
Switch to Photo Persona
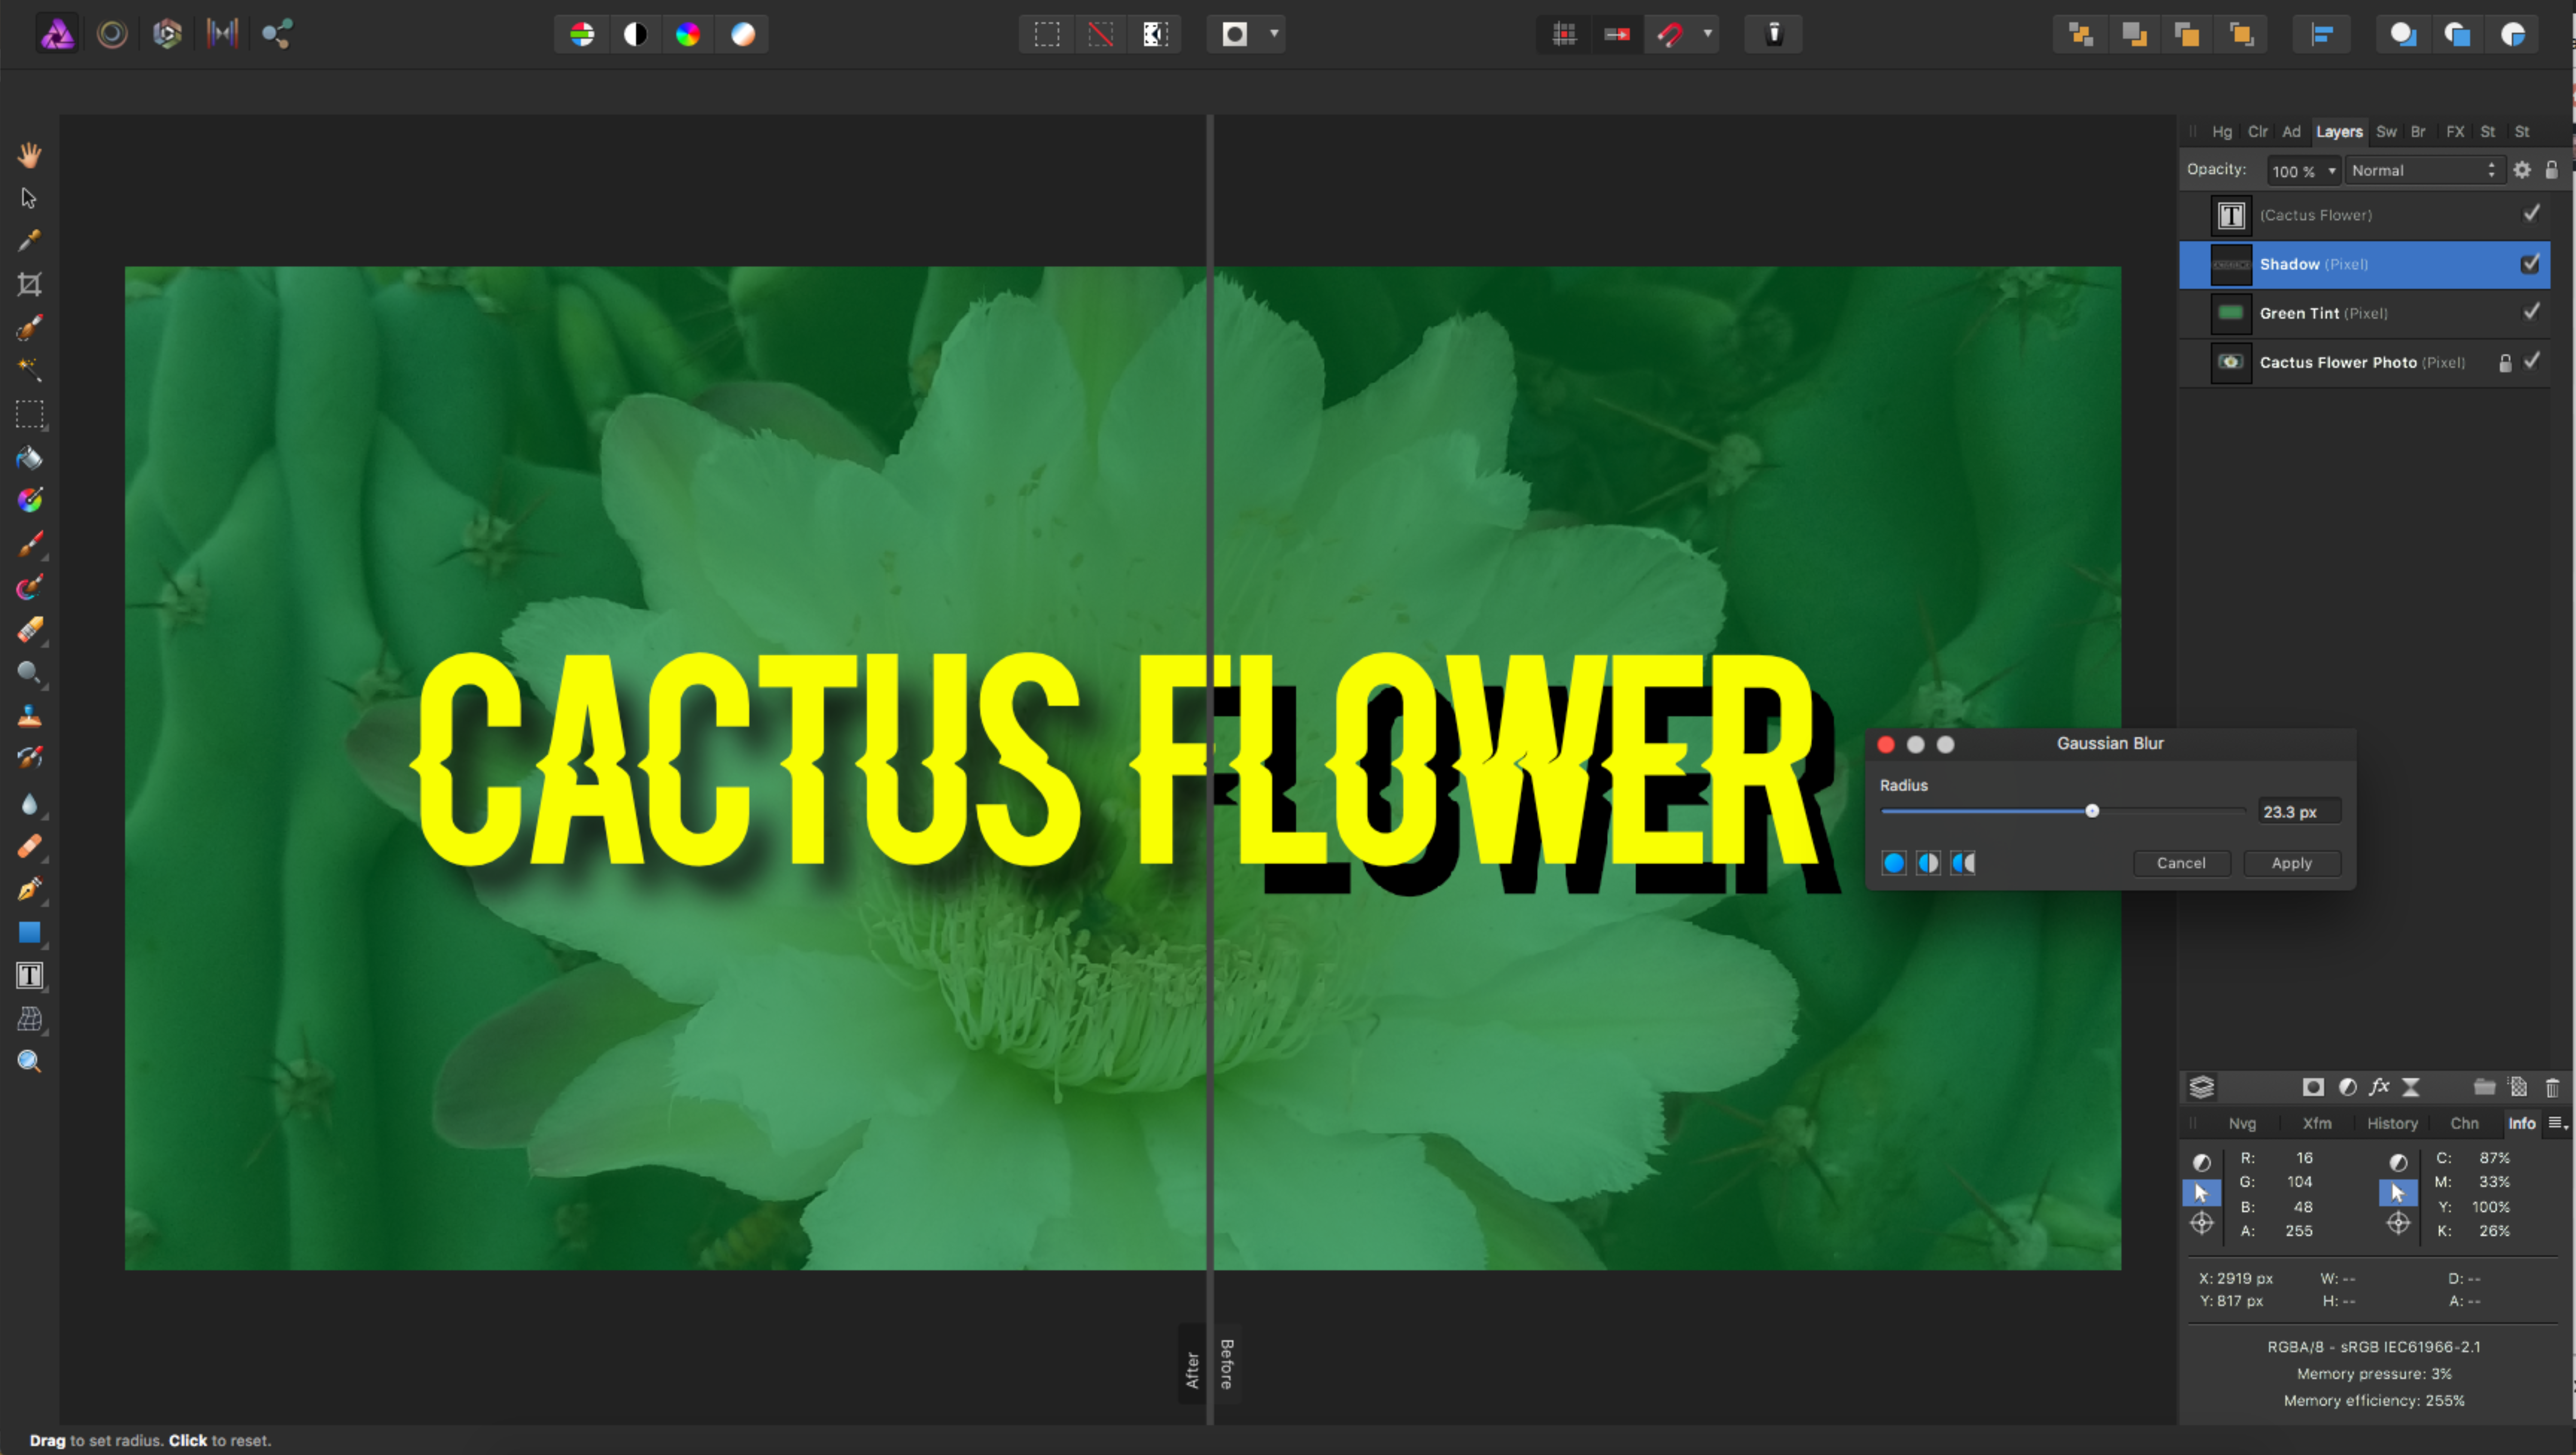pyautogui.click(x=57, y=34)
